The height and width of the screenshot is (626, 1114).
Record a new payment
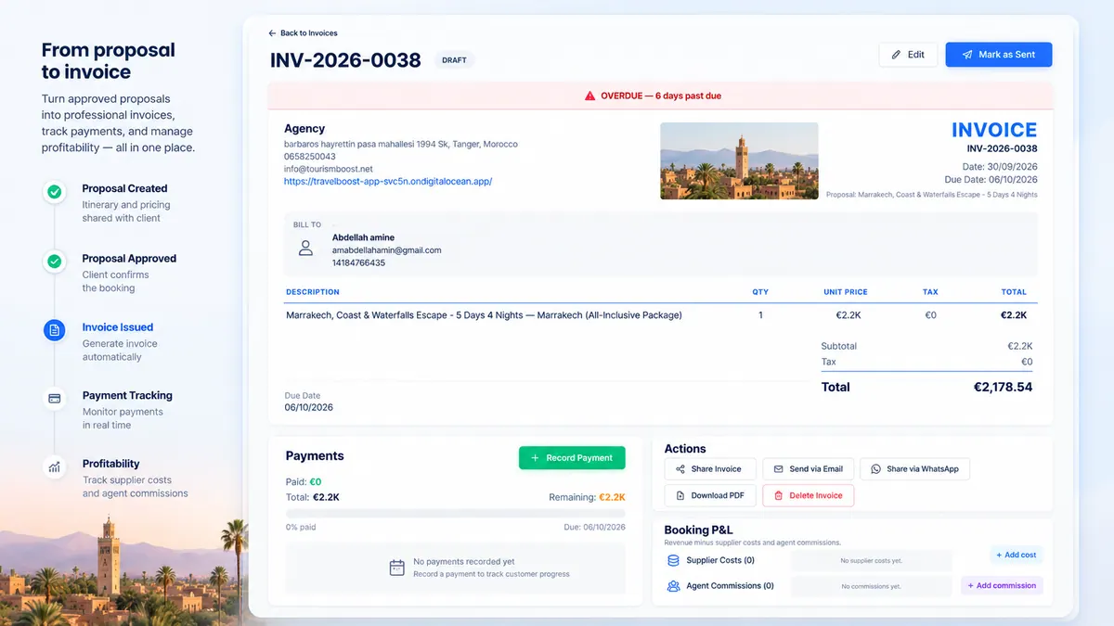572,458
